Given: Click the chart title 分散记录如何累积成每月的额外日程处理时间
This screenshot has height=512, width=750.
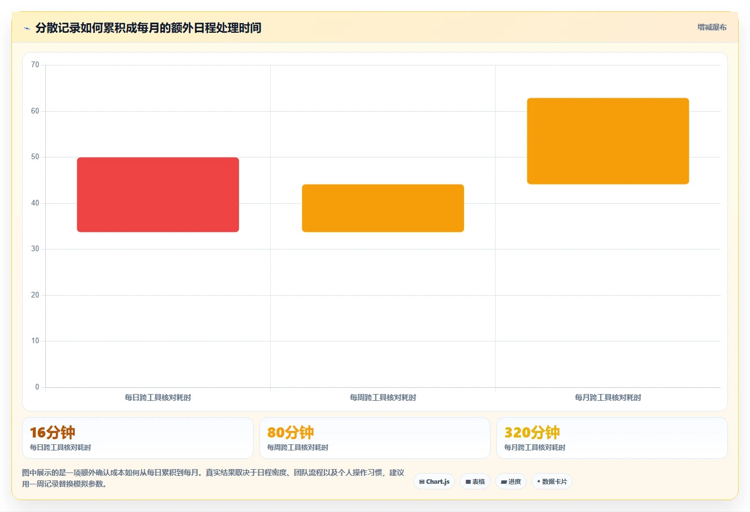Looking at the screenshot, I should coord(148,28).
